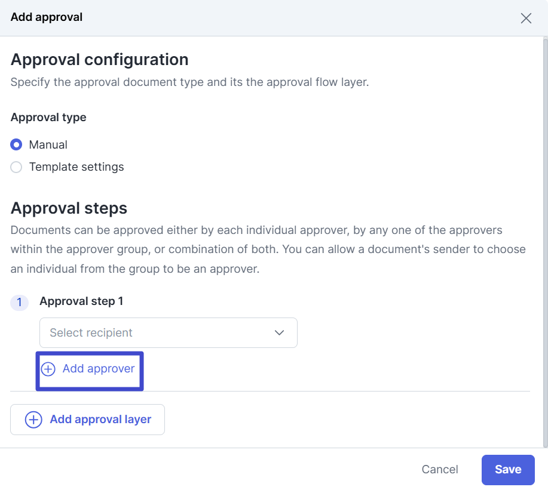Click the Add approval title bar text

(47, 17)
